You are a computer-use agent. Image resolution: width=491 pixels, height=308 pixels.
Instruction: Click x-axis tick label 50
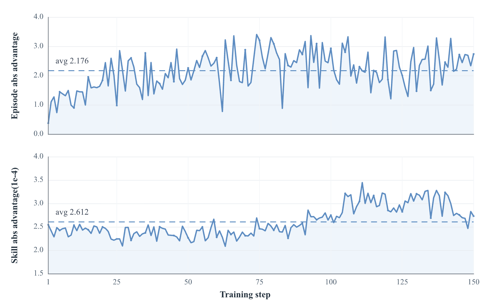188,282
